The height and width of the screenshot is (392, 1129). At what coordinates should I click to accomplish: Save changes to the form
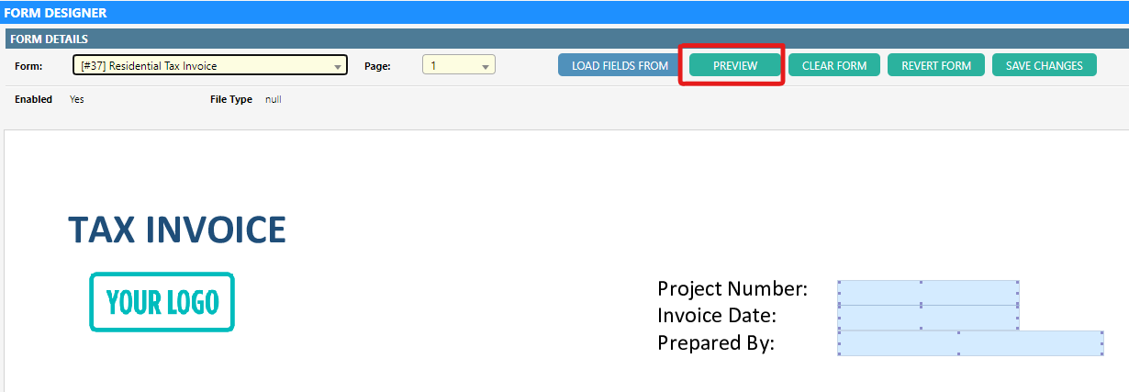(1044, 65)
